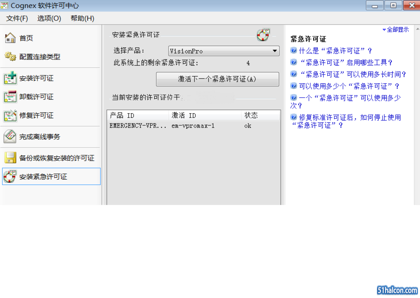Open help link 可以使用多少个"紧急许可证"？
420x298 pixels.
[349, 86]
